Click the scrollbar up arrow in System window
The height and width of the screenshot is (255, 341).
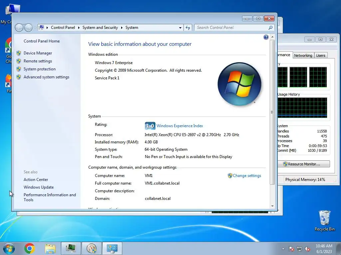pyautogui.click(x=272, y=37)
